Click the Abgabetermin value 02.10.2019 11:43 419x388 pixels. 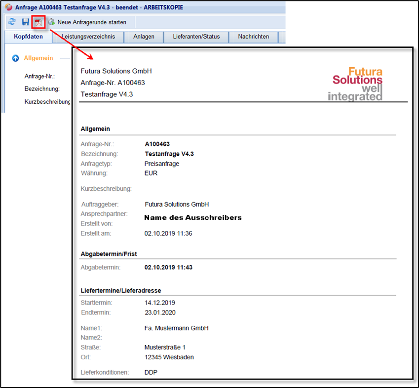click(168, 267)
